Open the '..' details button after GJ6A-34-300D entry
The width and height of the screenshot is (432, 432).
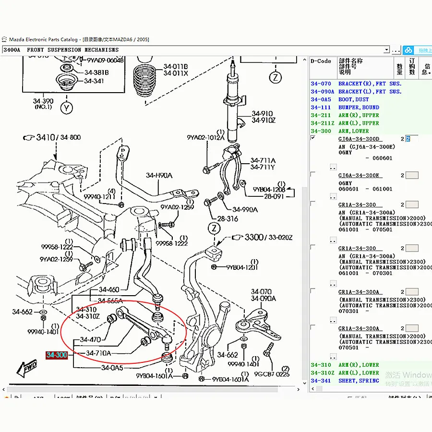click(333, 167)
